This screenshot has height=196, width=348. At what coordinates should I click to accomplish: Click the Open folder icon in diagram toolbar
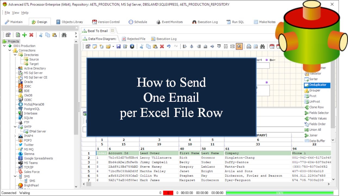(108, 47)
